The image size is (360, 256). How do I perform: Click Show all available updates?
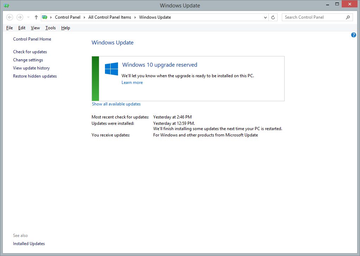pyautogui.click(x=116, y=104)
